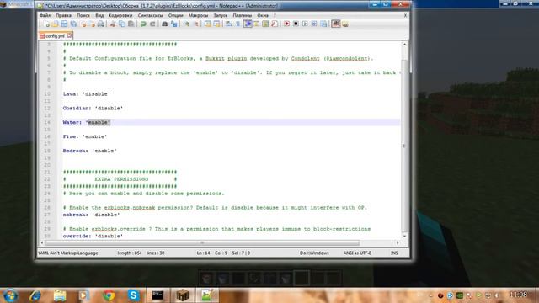Click the Open file toolbar icon
This screenshot has width=539, height=303.
click(x=55, y=24)
